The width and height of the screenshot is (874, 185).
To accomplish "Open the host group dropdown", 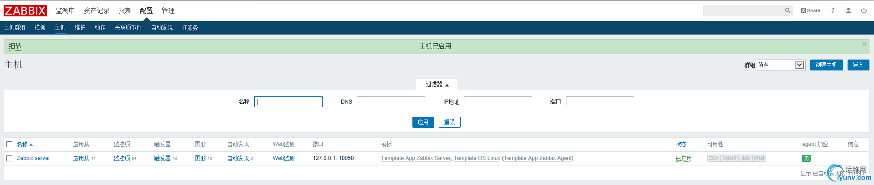I will (781, 65).
